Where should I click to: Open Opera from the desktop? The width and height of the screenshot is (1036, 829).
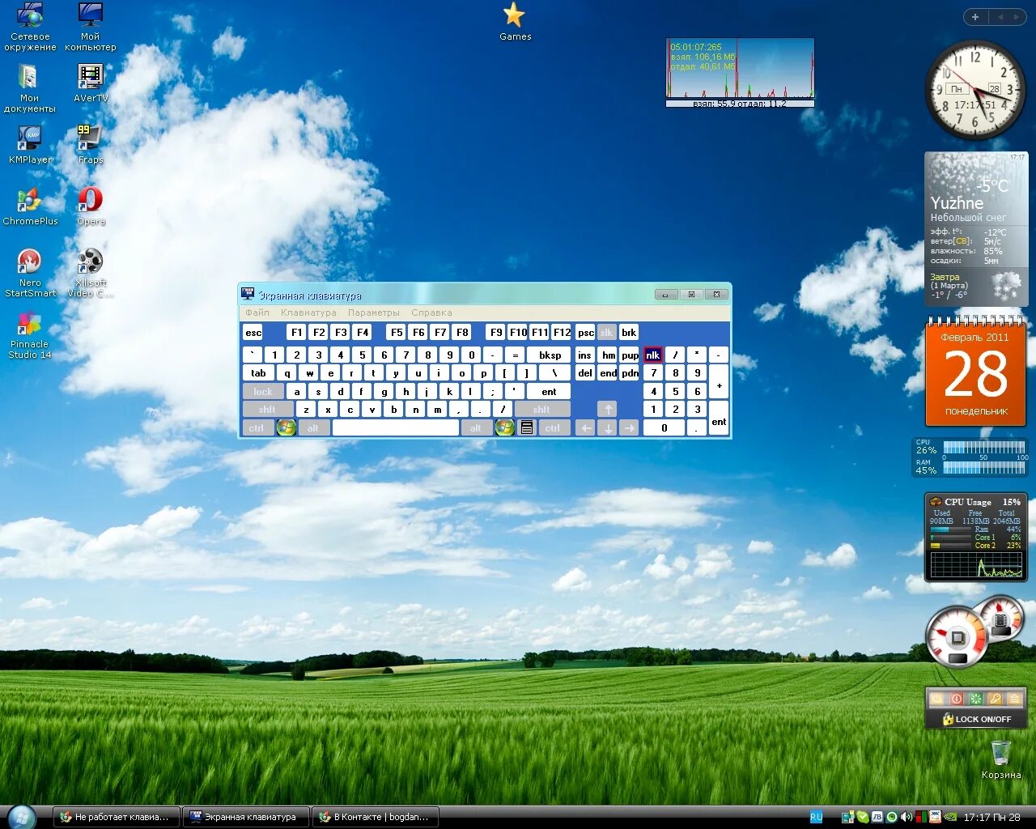pyautogui.click(x=89, y=200)
